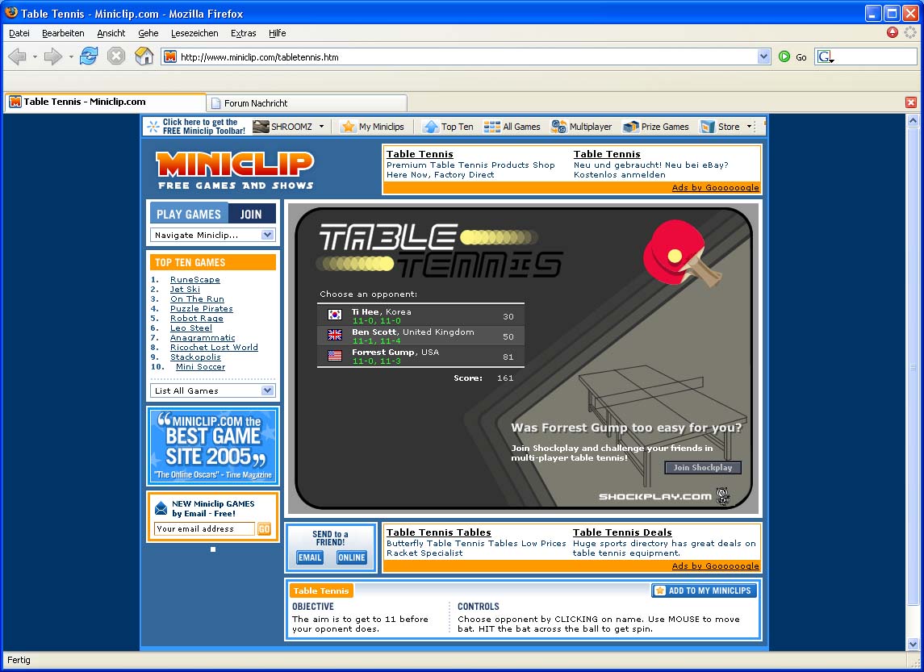
Task: Open the Navigate Miniclip dropdown
Action: click(213, 235)
